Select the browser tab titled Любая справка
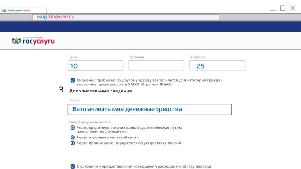This screenshot has height=169, width=301. click(24, 10)
